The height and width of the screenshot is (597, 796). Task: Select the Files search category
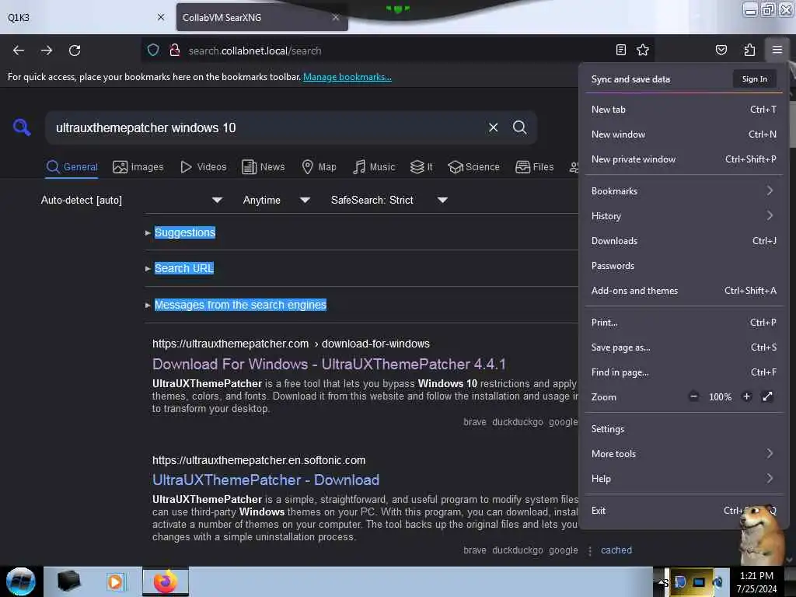point(534,166)
